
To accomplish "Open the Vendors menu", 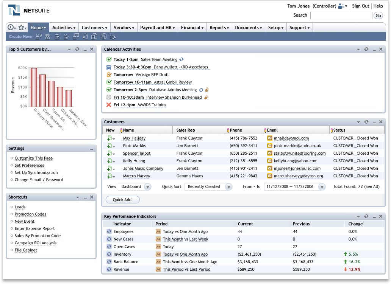I will (124, 28).
